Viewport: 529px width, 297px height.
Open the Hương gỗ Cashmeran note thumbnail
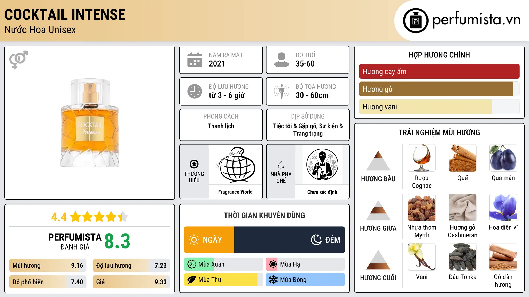[x=462, y=208]
